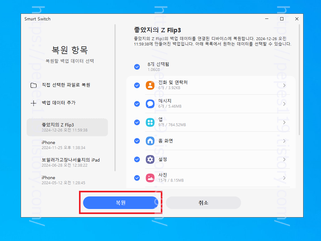The height and width of the screenshot is (241, 321).
Task: Uncheck the 홈 화면 checkbox
Action: tap(137, 141)
